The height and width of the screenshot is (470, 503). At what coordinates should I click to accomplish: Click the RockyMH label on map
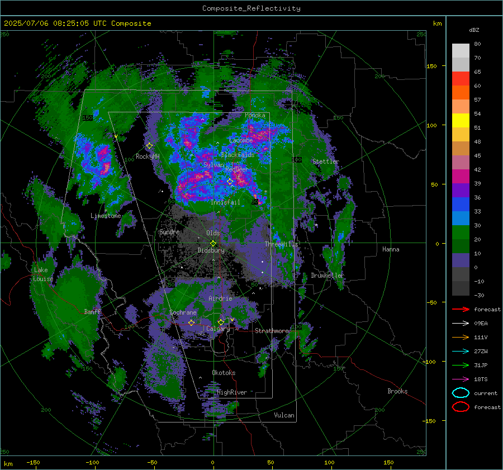[x=148, y=156]
